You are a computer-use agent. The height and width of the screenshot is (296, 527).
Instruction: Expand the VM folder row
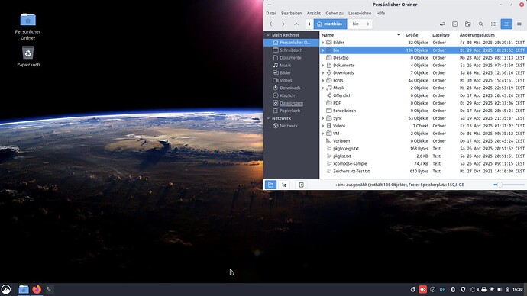pos(323,134)
